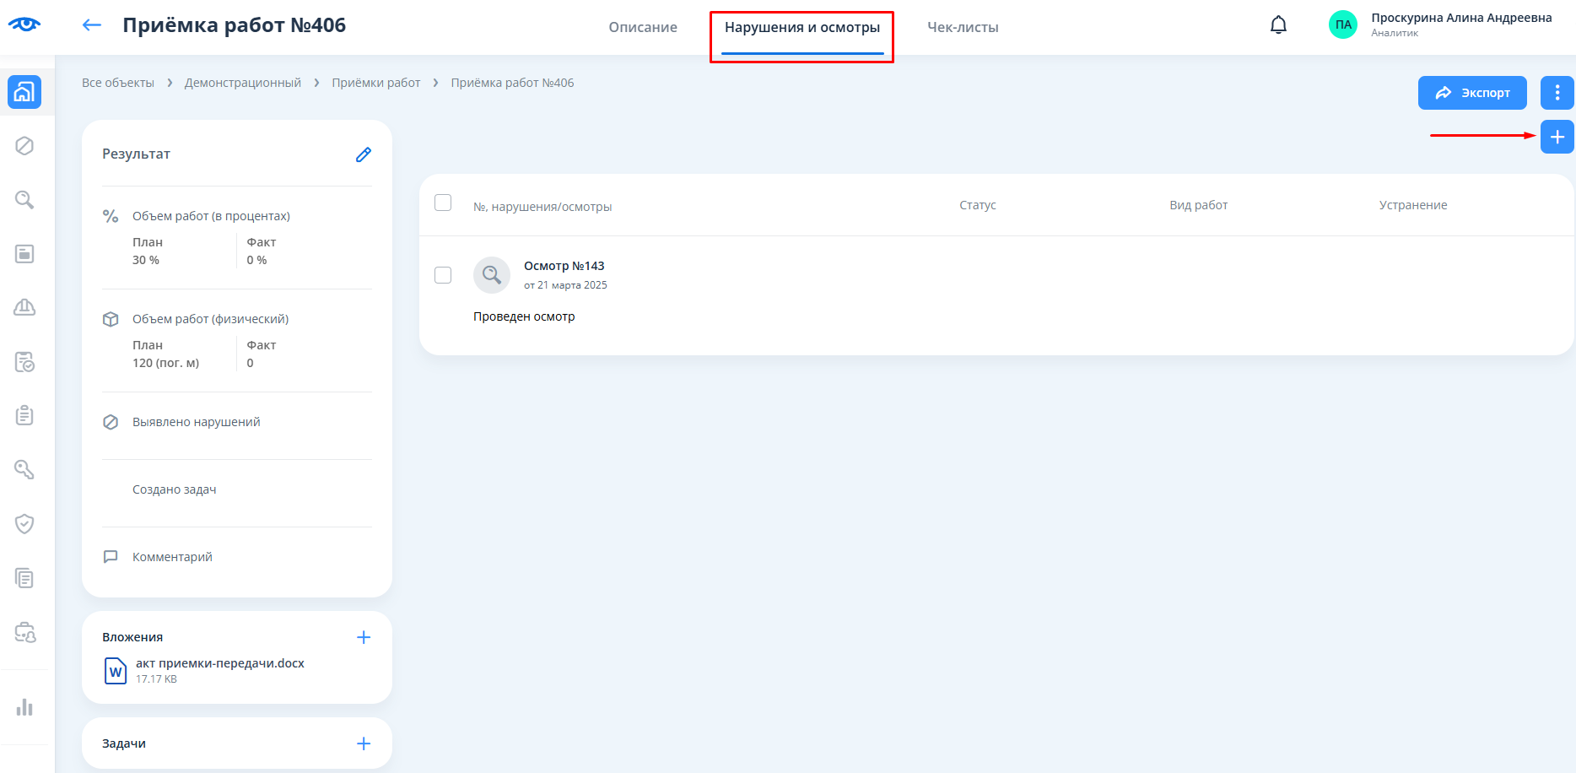This screenshot has height=773, width=1576.
Task: Switch to the Описание tab
Action: pos(643,27)
